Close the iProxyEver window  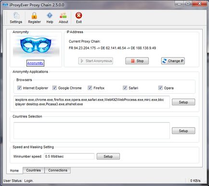(x=199, y=3)
